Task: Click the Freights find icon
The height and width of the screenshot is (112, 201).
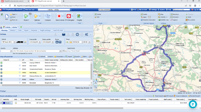Action: 79,16
